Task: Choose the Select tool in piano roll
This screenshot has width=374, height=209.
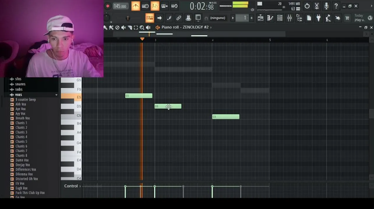Action: tap(136, 28)
